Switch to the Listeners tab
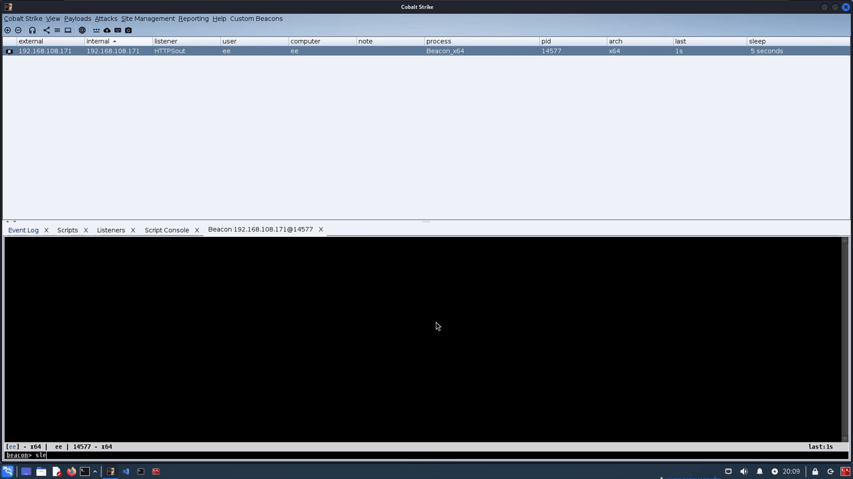853x479 pixels. coord(111,230)
